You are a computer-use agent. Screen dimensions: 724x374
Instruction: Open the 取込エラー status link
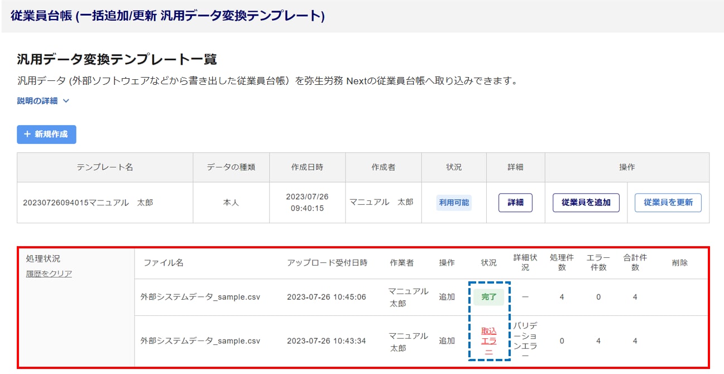coord(488,341)
